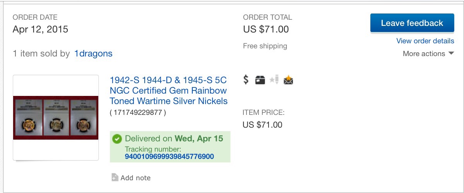464x193 pixels.
Task: Select the Add note text
Action: coord(135,178)
